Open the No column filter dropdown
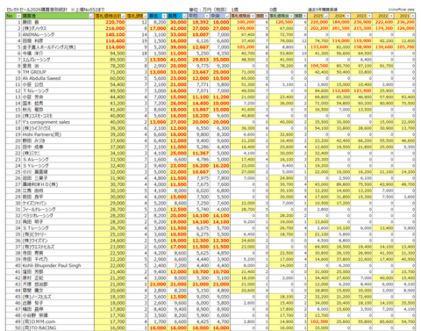Screen dimensions: 421x331 pos(19,16)
